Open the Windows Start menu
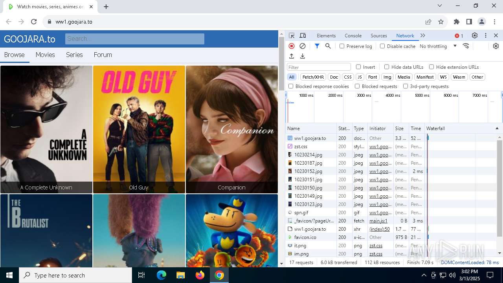 click(x=9, y=275)
